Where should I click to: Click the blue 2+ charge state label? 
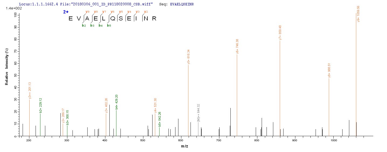66,12
